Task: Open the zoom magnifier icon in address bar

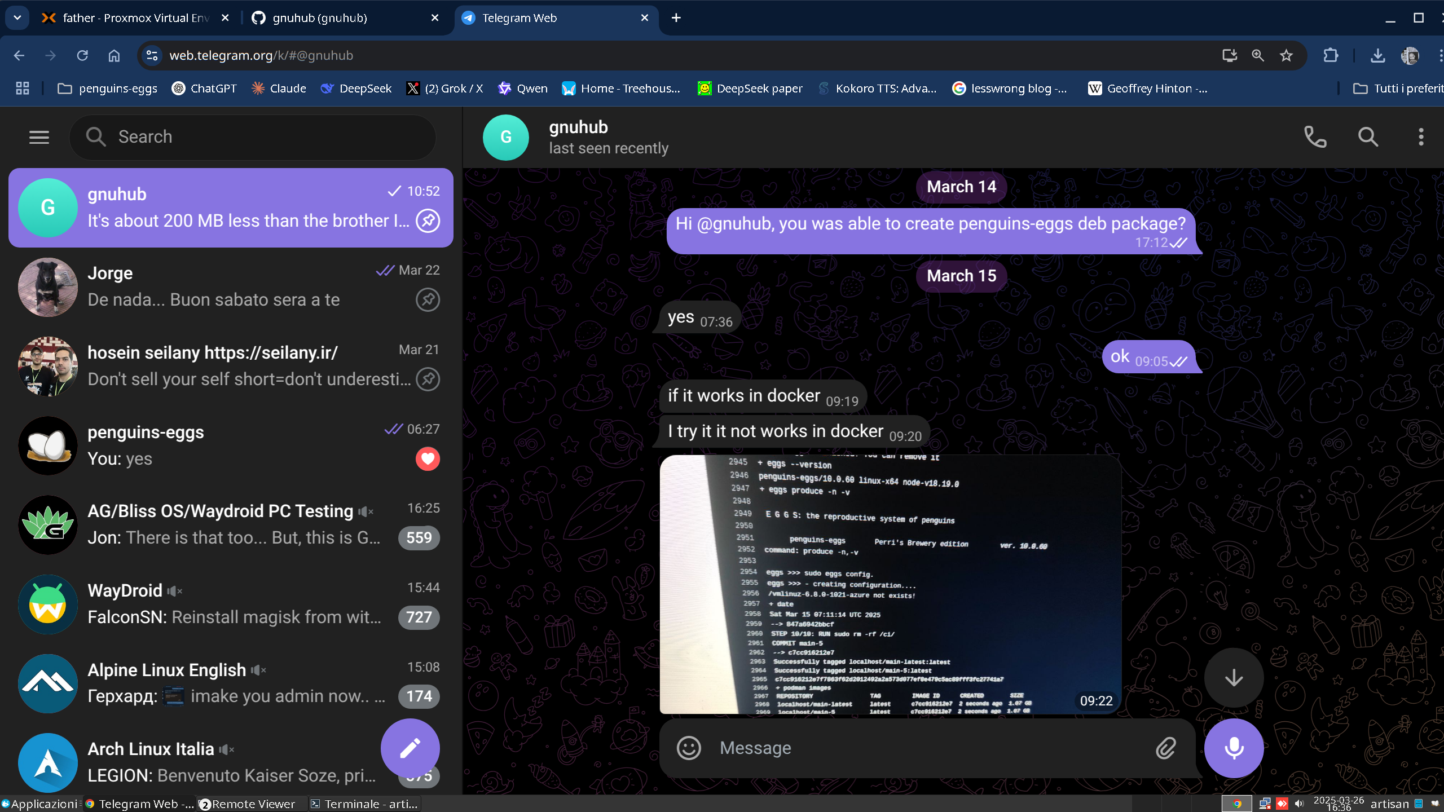Action: (1257, 55)
